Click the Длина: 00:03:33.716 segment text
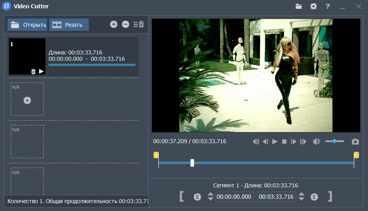This screenshot has height=211, width=368. (x=75, y=52)
